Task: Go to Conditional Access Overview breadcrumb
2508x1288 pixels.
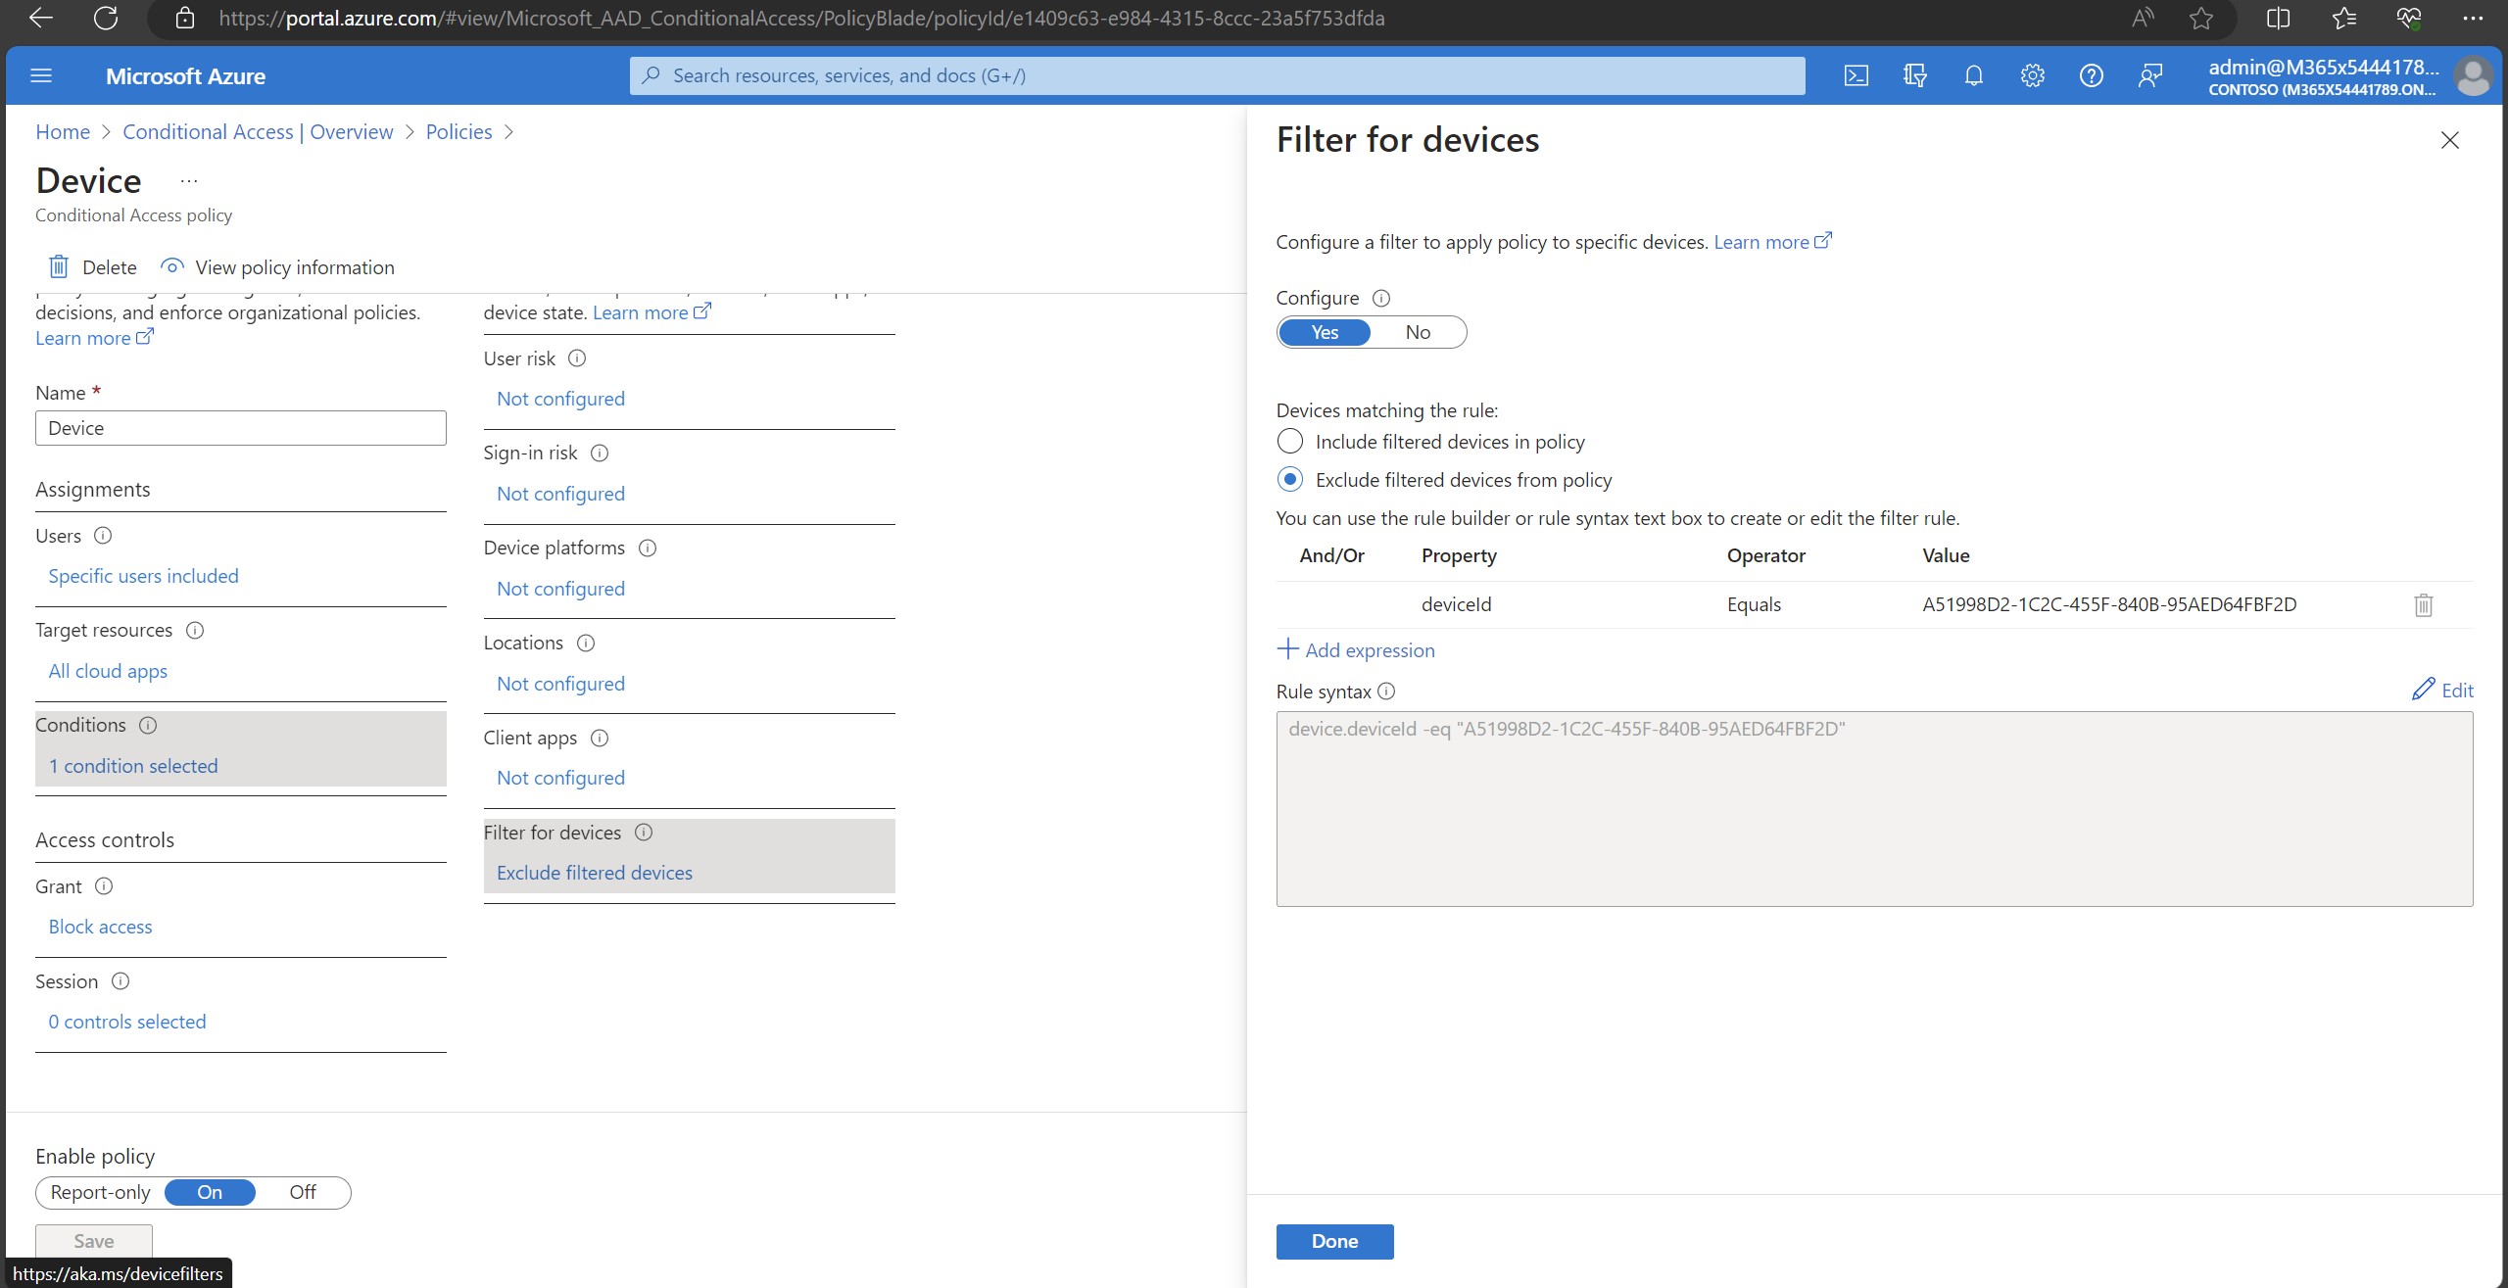Action: tap(258, 132)
